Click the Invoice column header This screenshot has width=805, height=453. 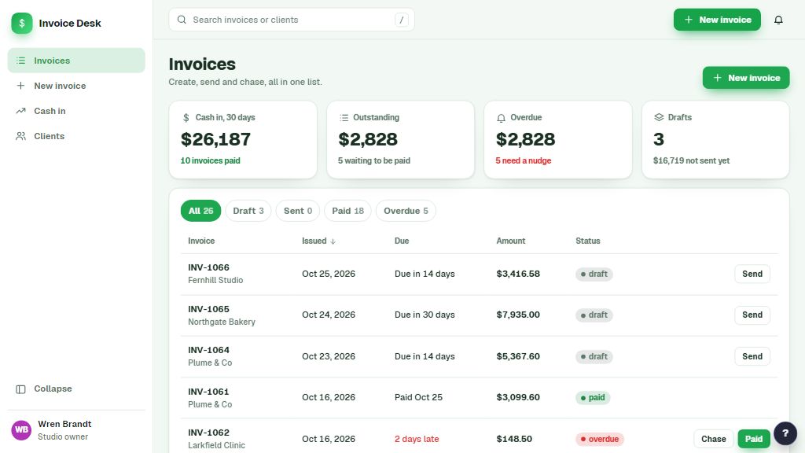click(201, 241)
